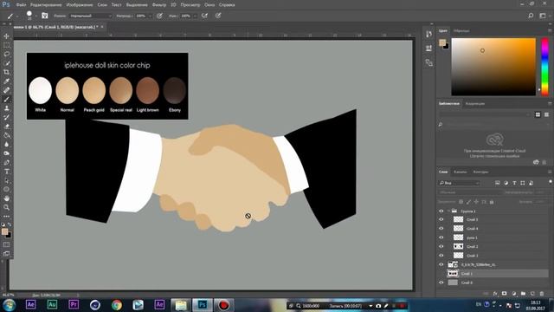Switch libraries to grid view

coord(538,114)
